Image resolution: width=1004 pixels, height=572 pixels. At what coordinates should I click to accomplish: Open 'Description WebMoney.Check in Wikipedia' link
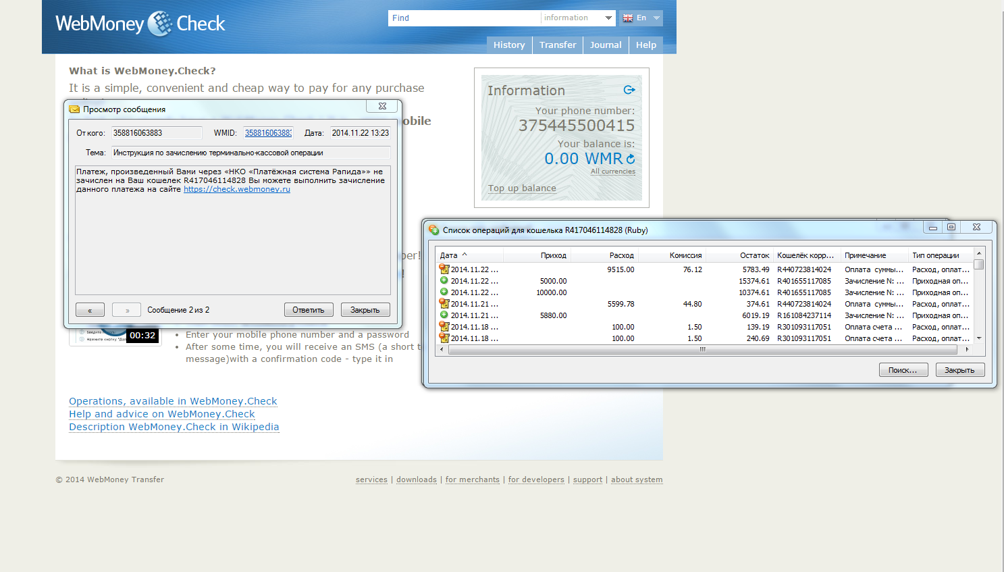(x=174, y=427)
